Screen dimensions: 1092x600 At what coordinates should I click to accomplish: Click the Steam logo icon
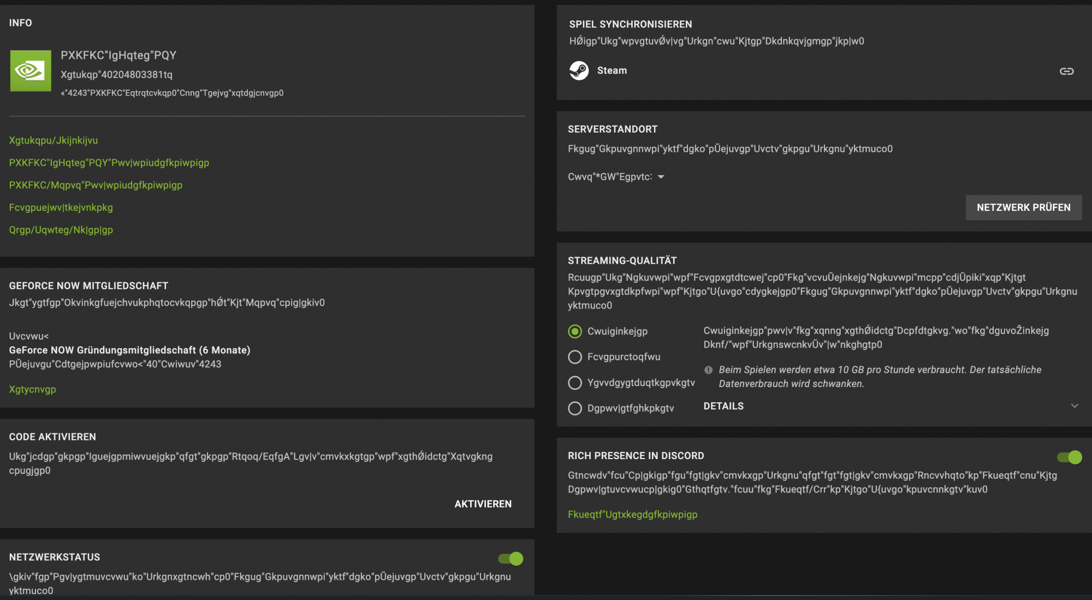click(579, 70)
